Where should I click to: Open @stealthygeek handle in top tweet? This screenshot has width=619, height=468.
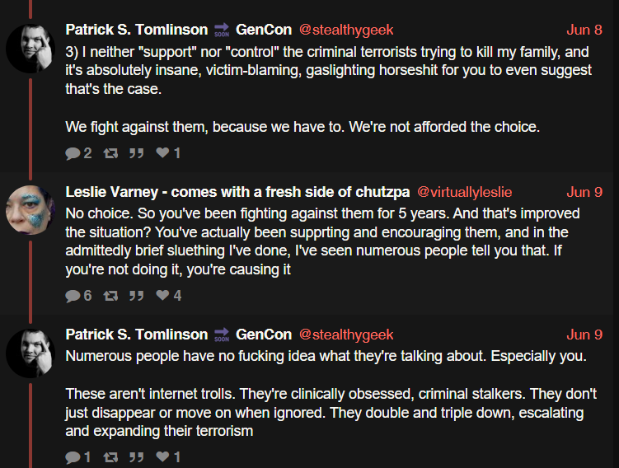pos(346,30)
